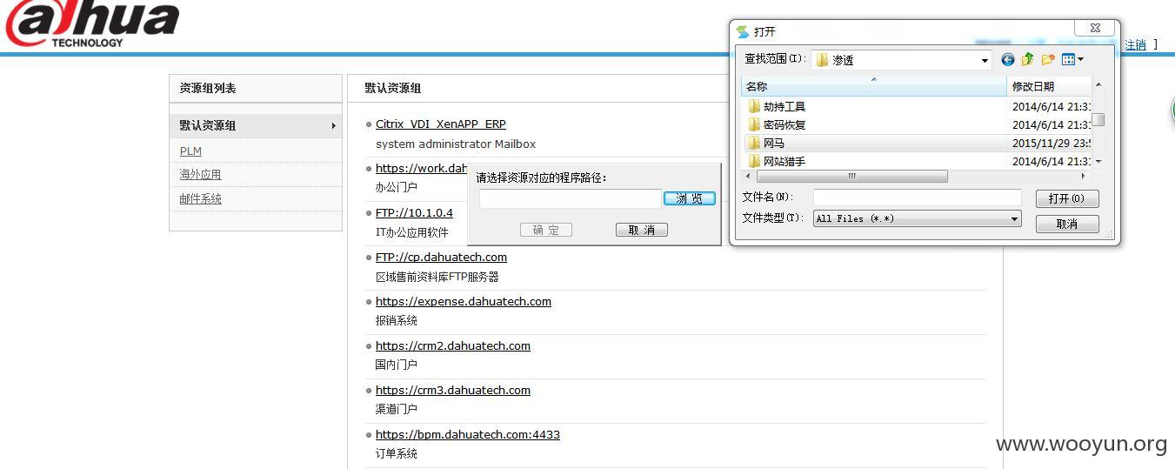Screen dimensions: 1175x469
Task: Click the disabled 确定 button
Action: 546,230
